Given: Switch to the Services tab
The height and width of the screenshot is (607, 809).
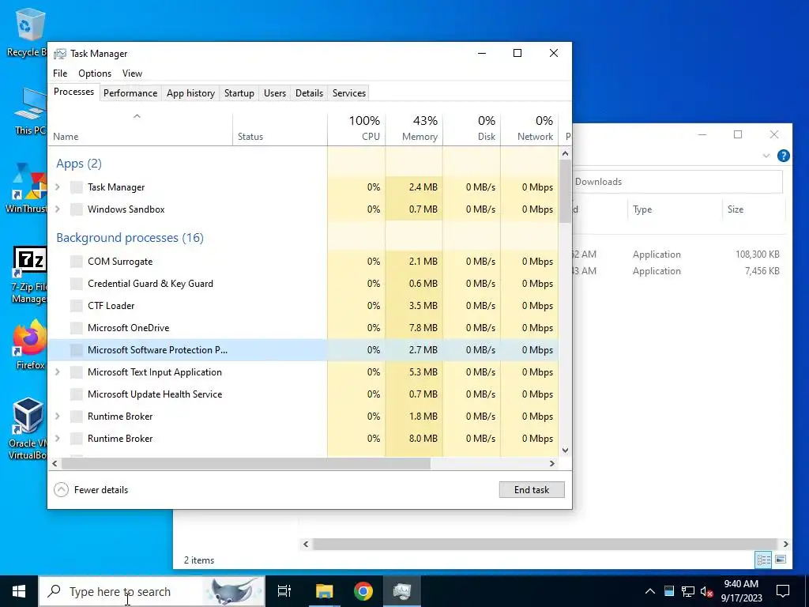Looking at the screenshot, I should pyautogui.click(x=349, y=93).
